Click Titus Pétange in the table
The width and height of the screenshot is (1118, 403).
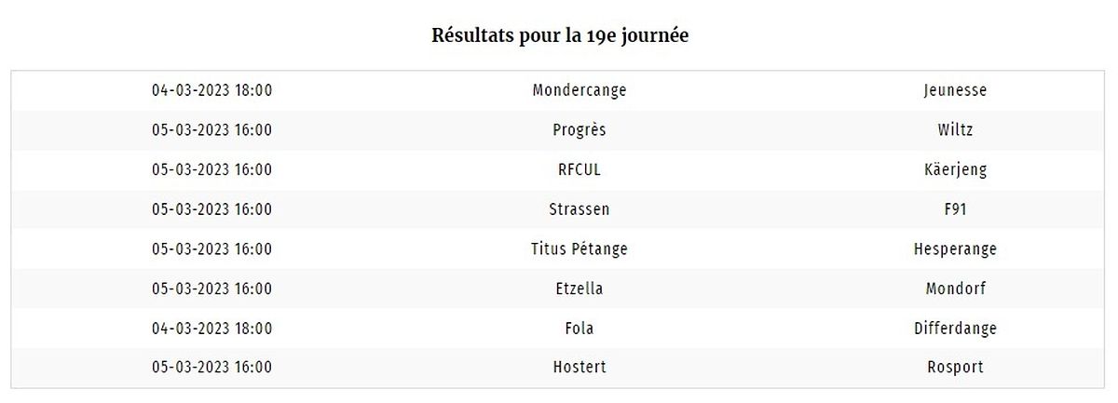(x=579, y=249)
